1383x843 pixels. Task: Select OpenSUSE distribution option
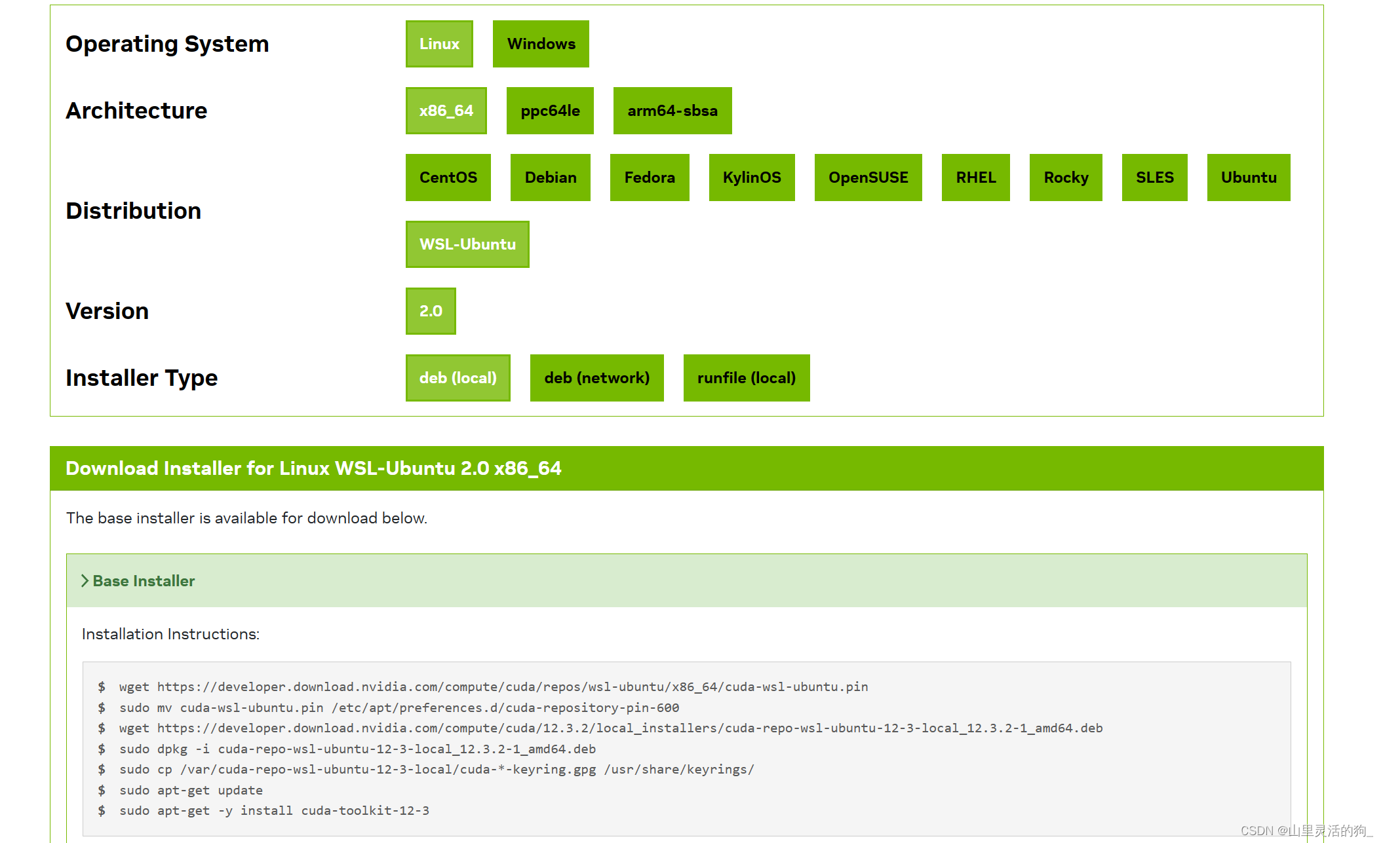coord(867,178)
